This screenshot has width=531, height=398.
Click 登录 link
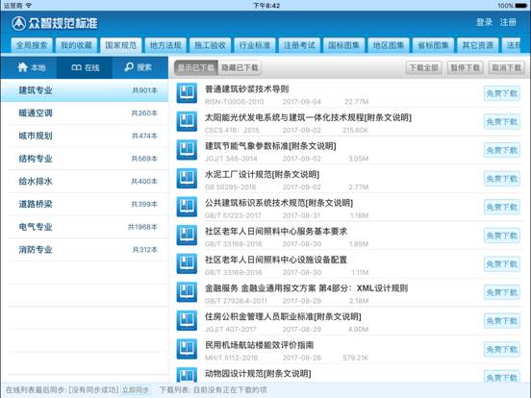(x=484, y=22)
